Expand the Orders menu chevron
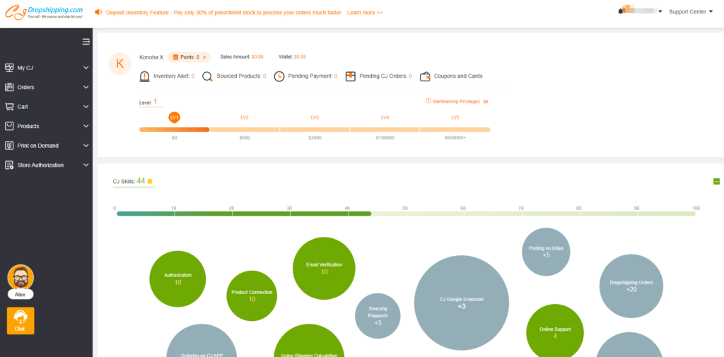This screenshot has width=724, height=357. [86, 87]
